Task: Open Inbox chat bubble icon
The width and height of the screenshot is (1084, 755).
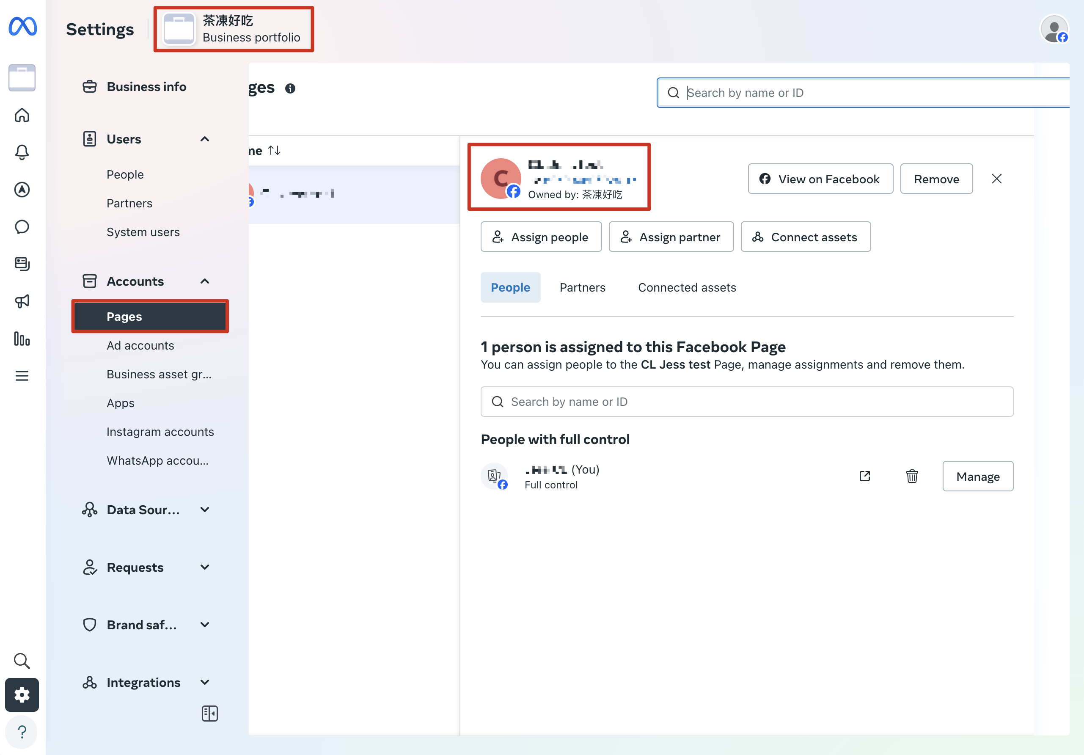Action: click(22, 227)
